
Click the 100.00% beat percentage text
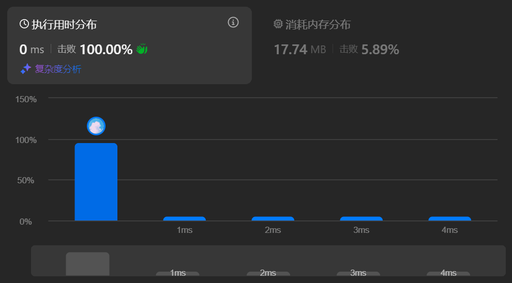[106, 50]
